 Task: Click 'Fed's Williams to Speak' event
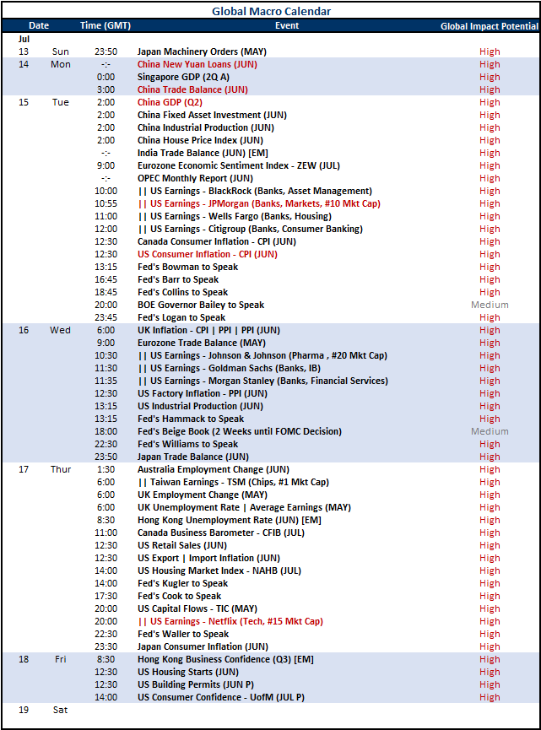pos(187,444)
